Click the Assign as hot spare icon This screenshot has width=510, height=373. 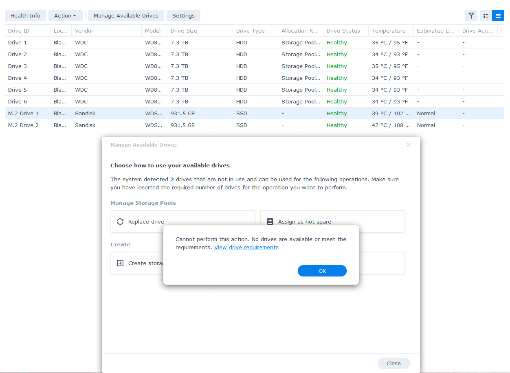(270, 222)
